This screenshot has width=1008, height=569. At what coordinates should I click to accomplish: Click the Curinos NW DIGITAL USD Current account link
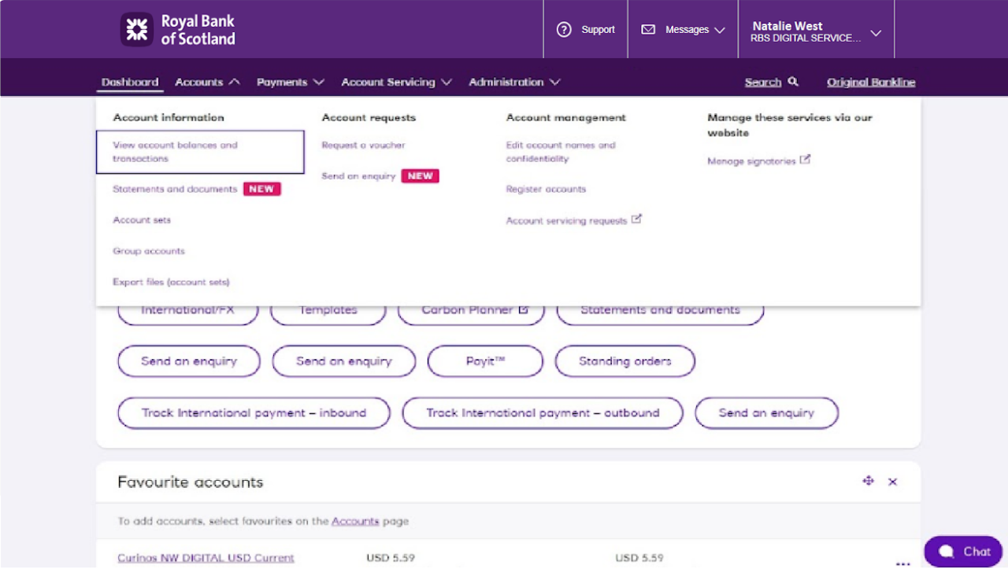click(205, 557)
